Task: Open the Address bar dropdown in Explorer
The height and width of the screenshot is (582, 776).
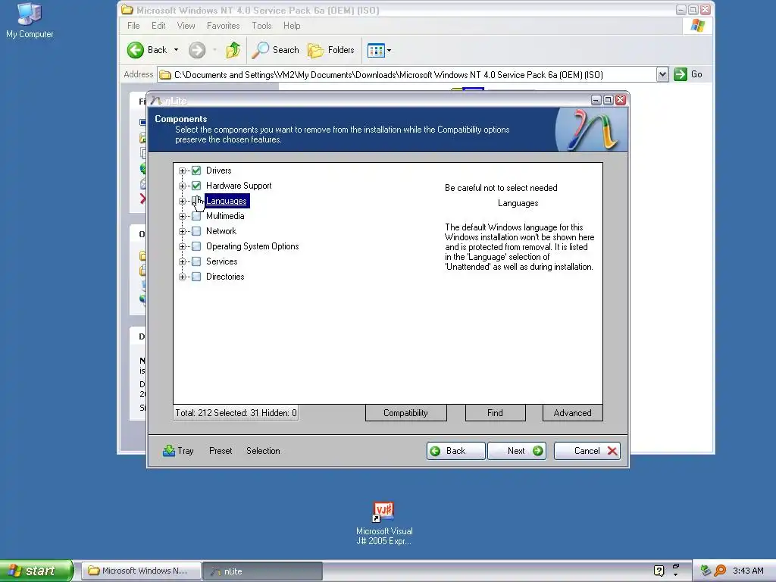Action: coord(662,75)
